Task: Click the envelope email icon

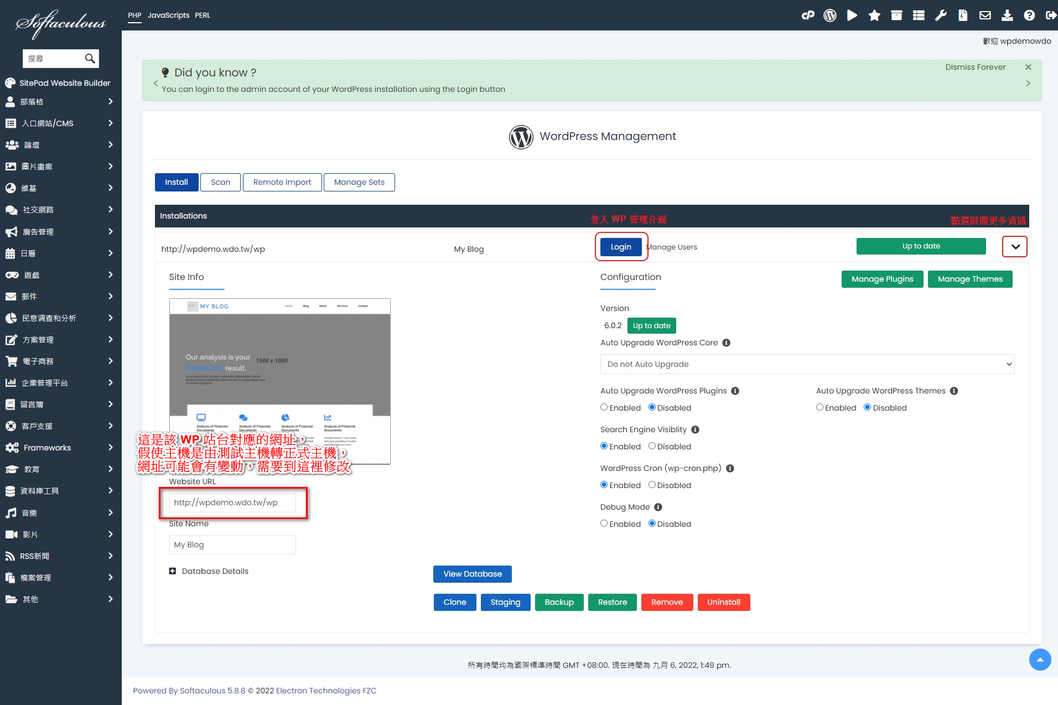Action: point(985,15)
